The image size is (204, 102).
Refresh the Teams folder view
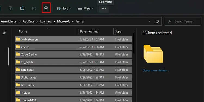click(x=157, y=21)
